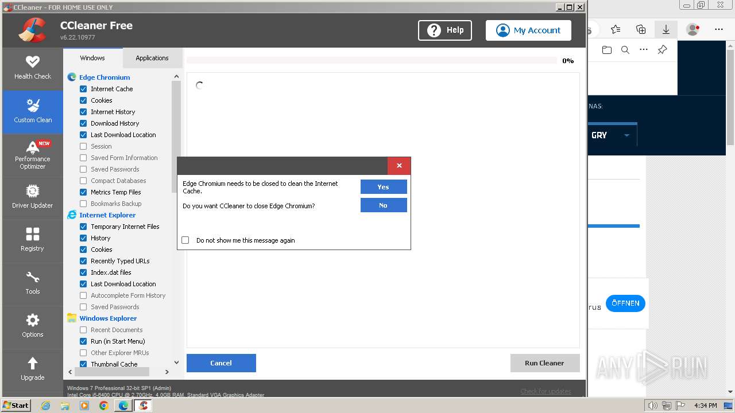Open Internet Explorer from taskbar
735x413 pixels.
click(x=46, y=406)
